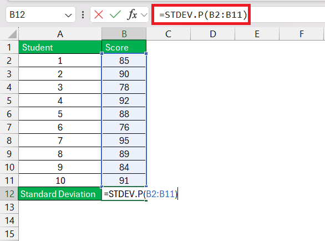Click the Select All corner triangle
Image resolution: width=325 pixels, height=241 pixels.
point(12,34)
